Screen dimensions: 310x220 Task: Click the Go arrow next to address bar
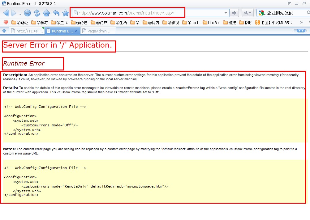[x=234, y=13]
